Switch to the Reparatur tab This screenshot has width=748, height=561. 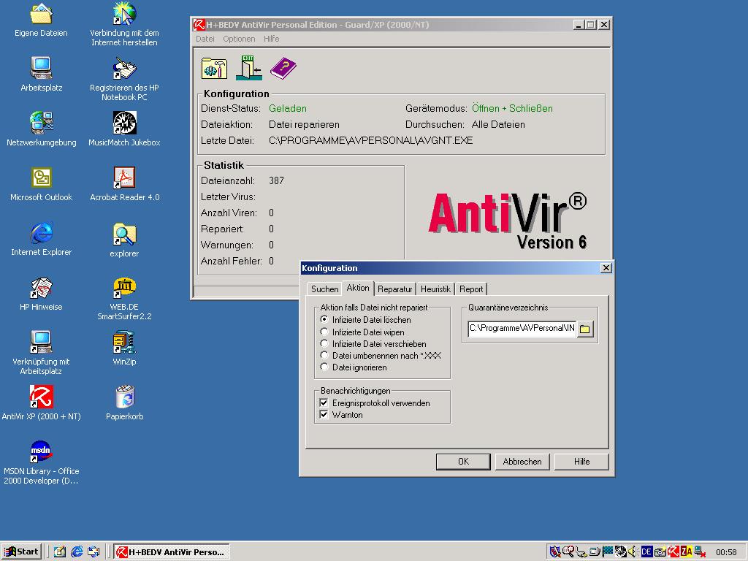coord(394,289)
